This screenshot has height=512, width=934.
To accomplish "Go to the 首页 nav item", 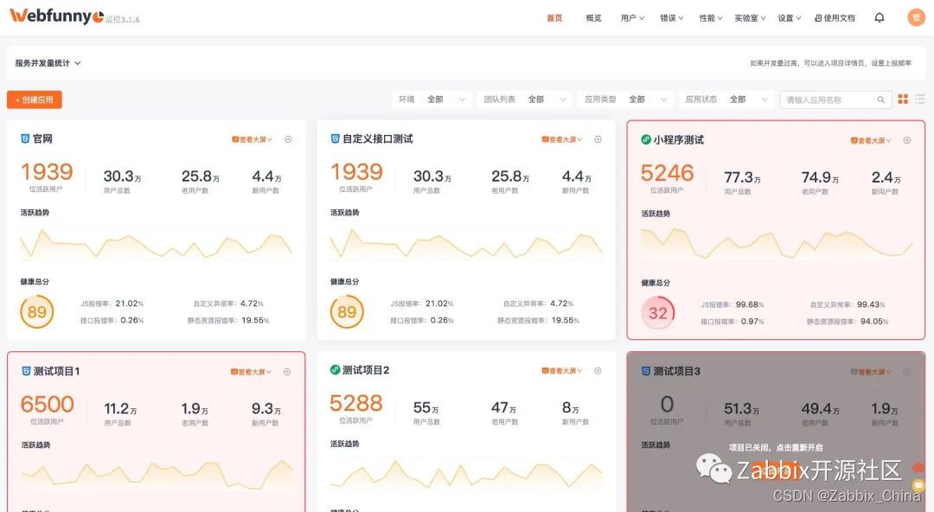I will (x=554, y=18).
